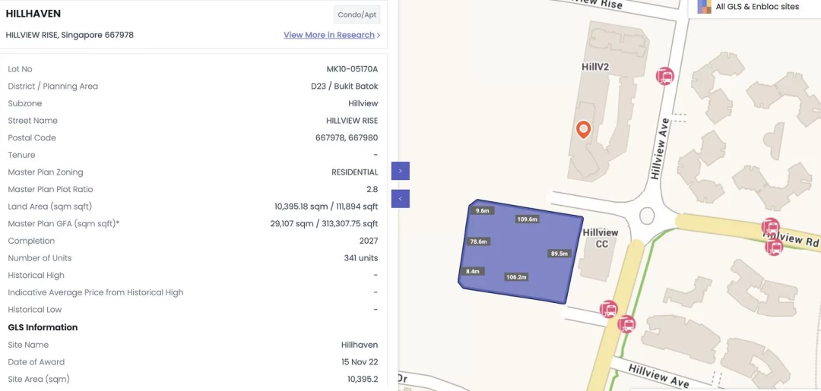Click the orange location pin marker

pos(583,129)
